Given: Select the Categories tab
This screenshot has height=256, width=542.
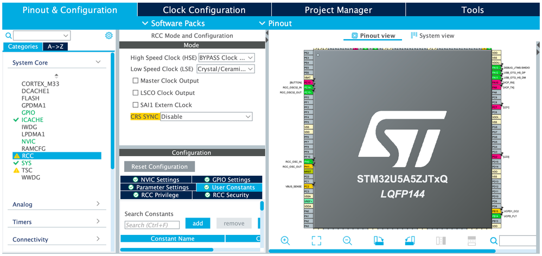Looking at the screenshot, I should [x=23, y=47].
